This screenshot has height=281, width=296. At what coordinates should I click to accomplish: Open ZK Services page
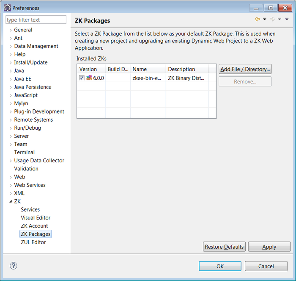(30, 209)
